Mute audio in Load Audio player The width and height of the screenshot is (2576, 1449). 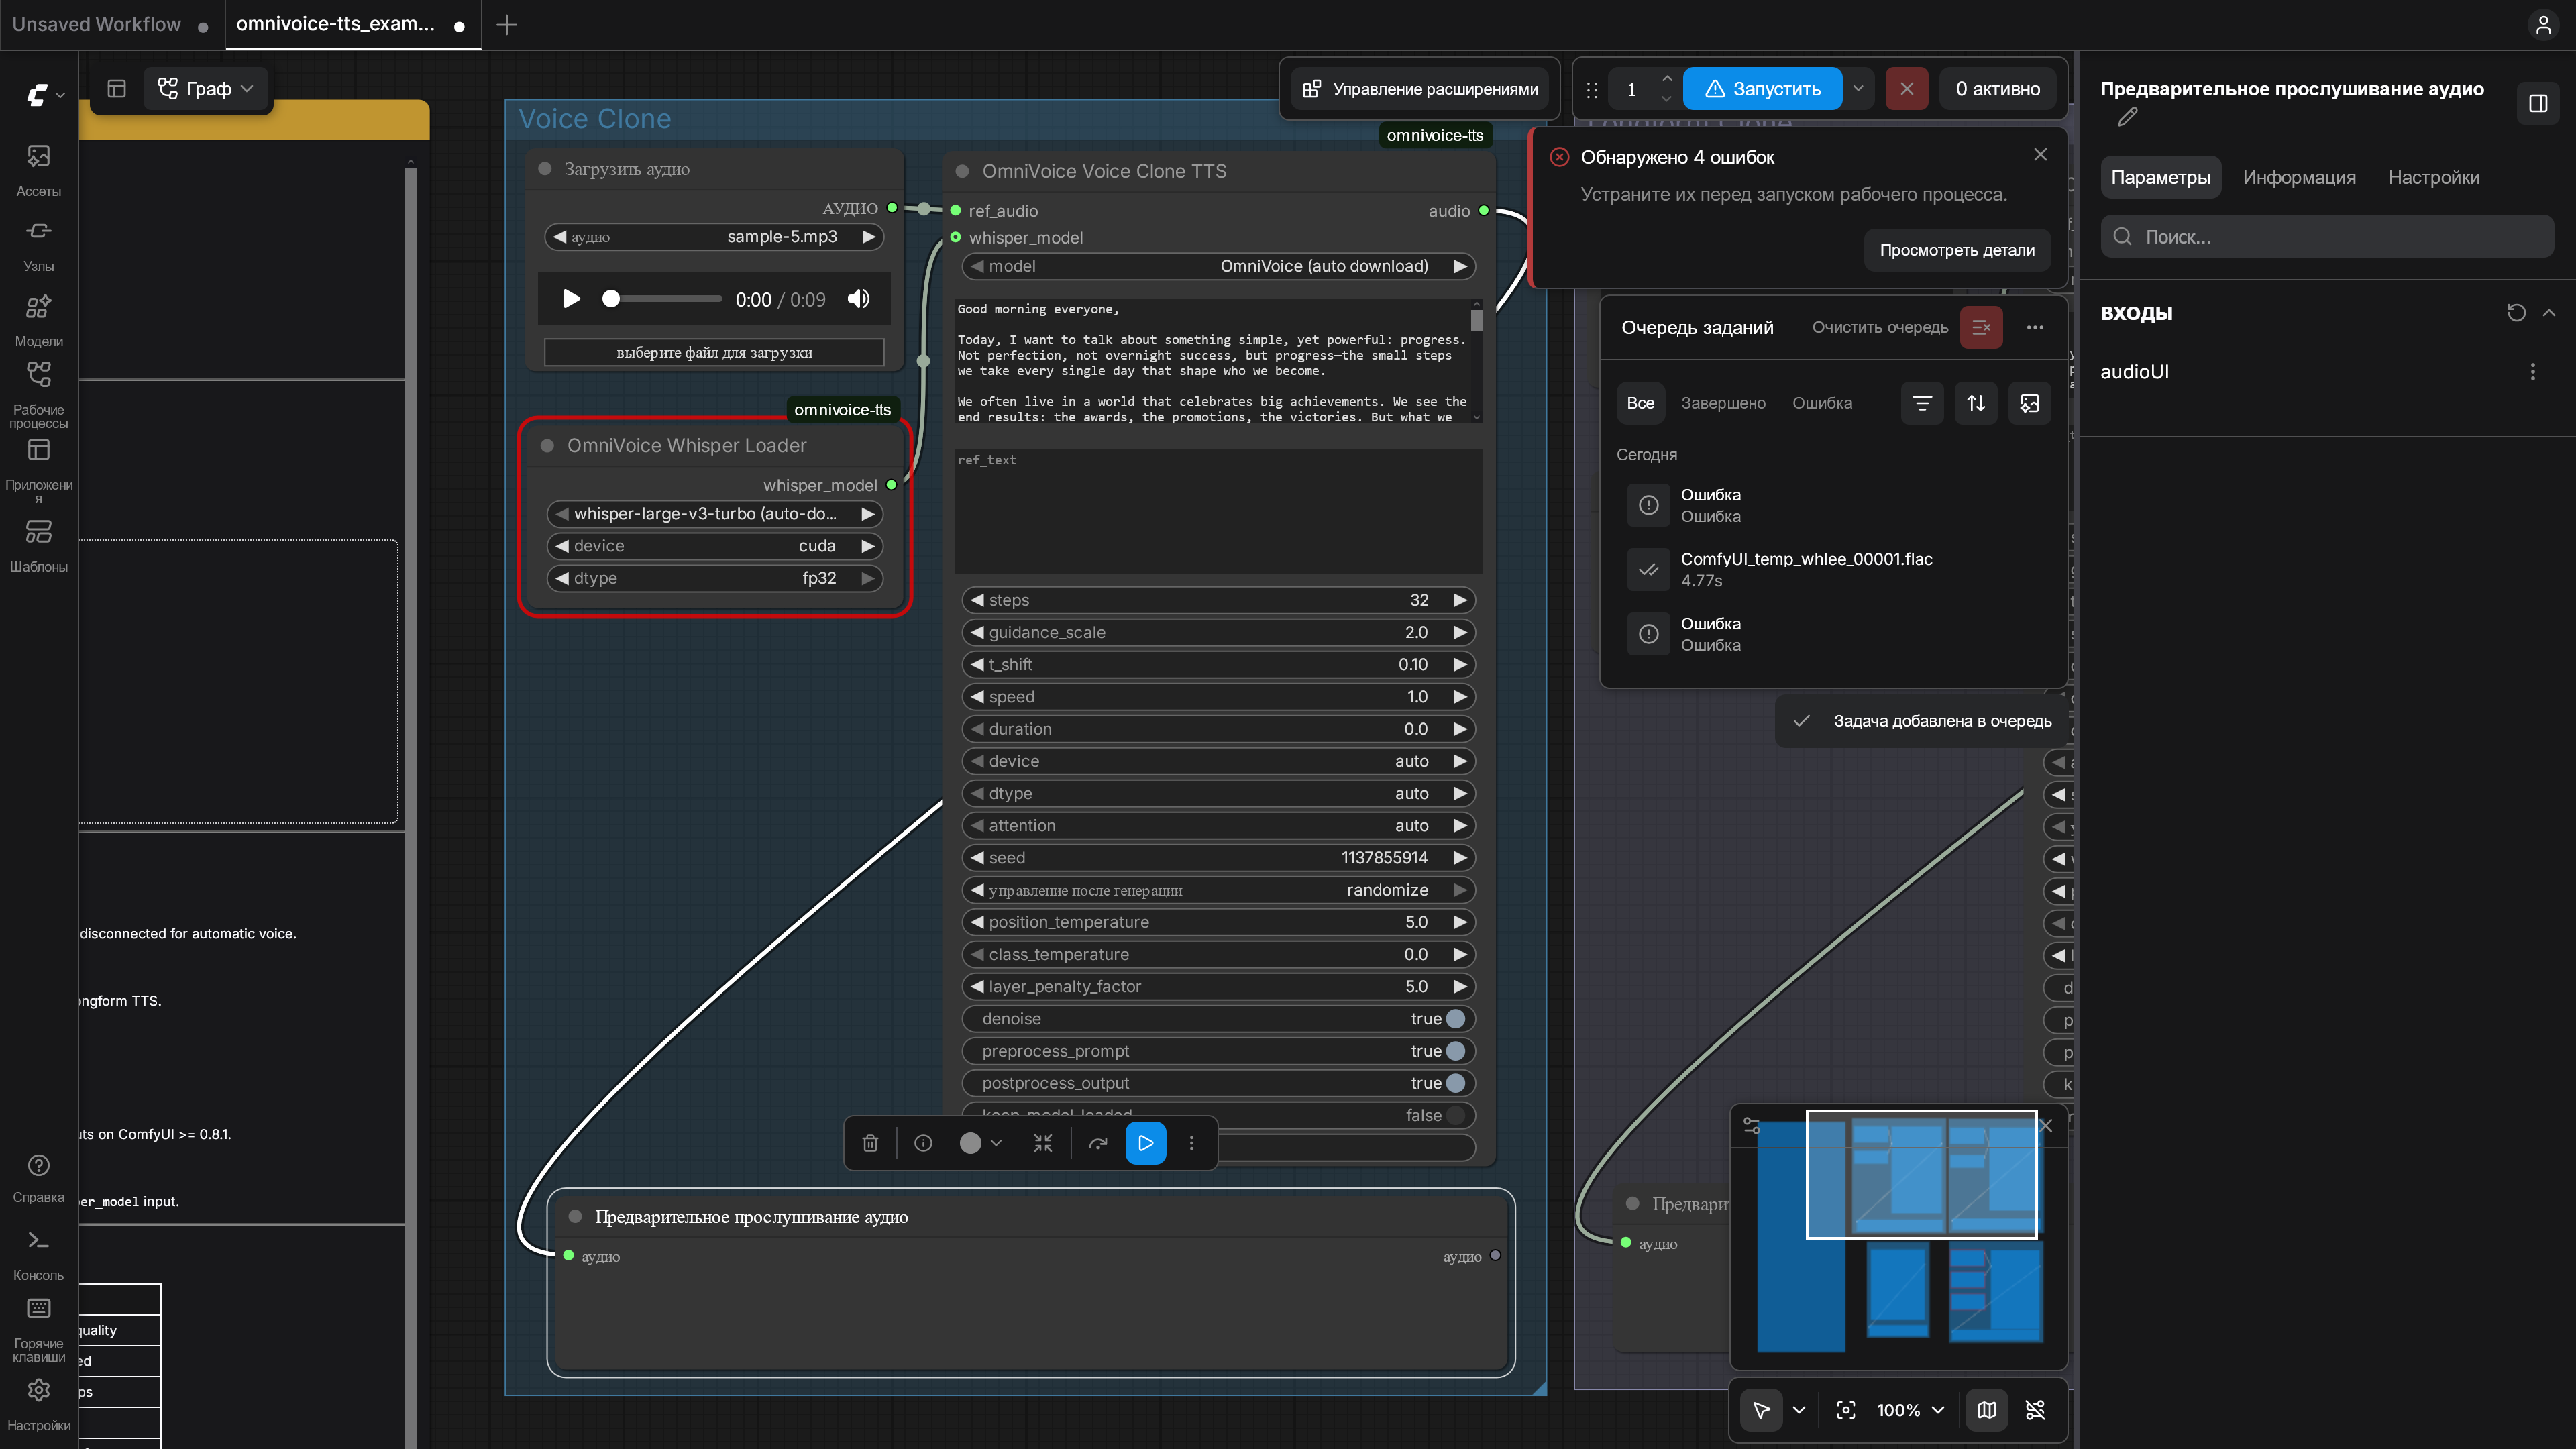pyautogui.click(x=859, y=299)
